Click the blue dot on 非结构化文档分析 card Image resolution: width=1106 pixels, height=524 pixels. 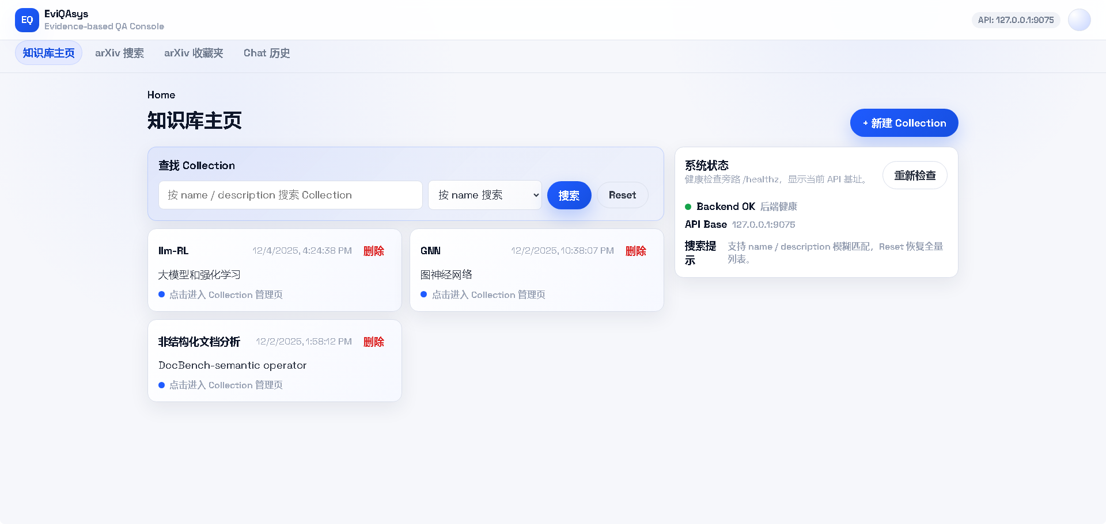pos(161,385)
